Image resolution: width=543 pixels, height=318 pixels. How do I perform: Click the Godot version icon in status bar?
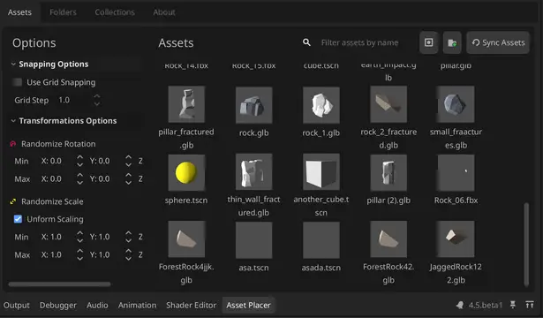click(460, 305)
